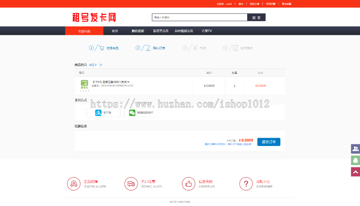
Task: Click the 租号发卡网 site logo
Action: (94, 18)
